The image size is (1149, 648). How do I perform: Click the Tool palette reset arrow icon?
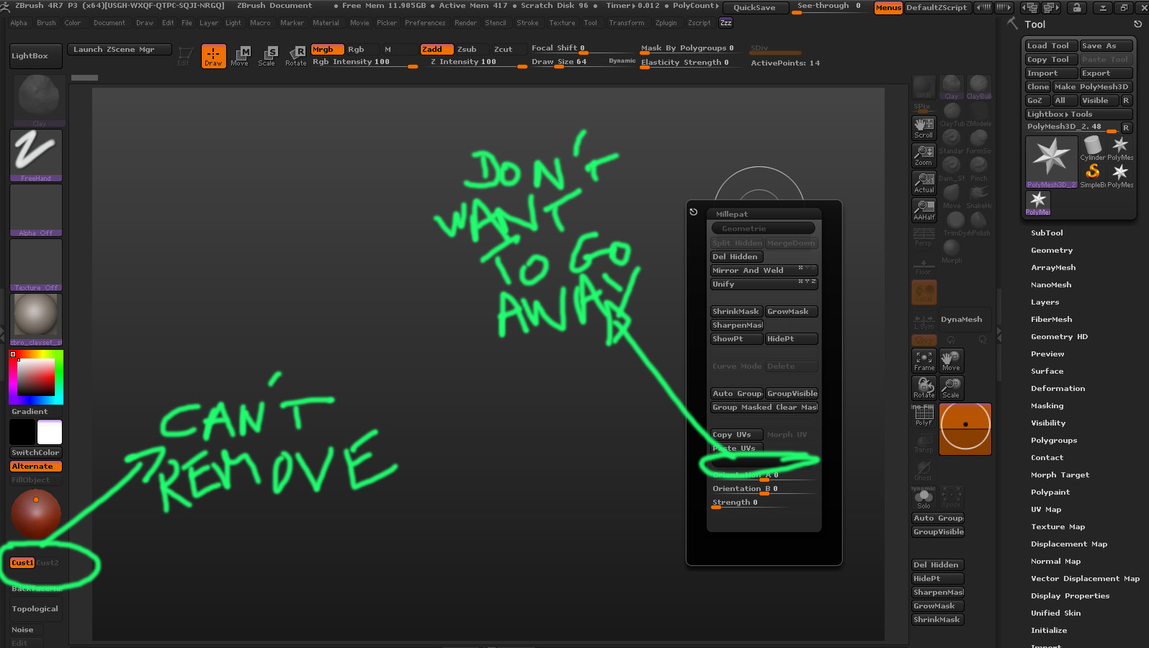pyautogui.click(x=1137, y=24)
